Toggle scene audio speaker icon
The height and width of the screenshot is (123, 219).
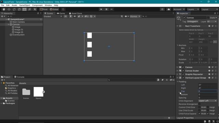tap(75, 16)
